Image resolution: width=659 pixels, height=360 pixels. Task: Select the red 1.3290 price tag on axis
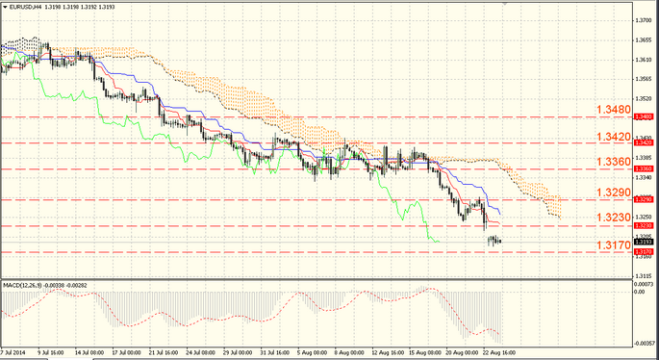(643, 199)
